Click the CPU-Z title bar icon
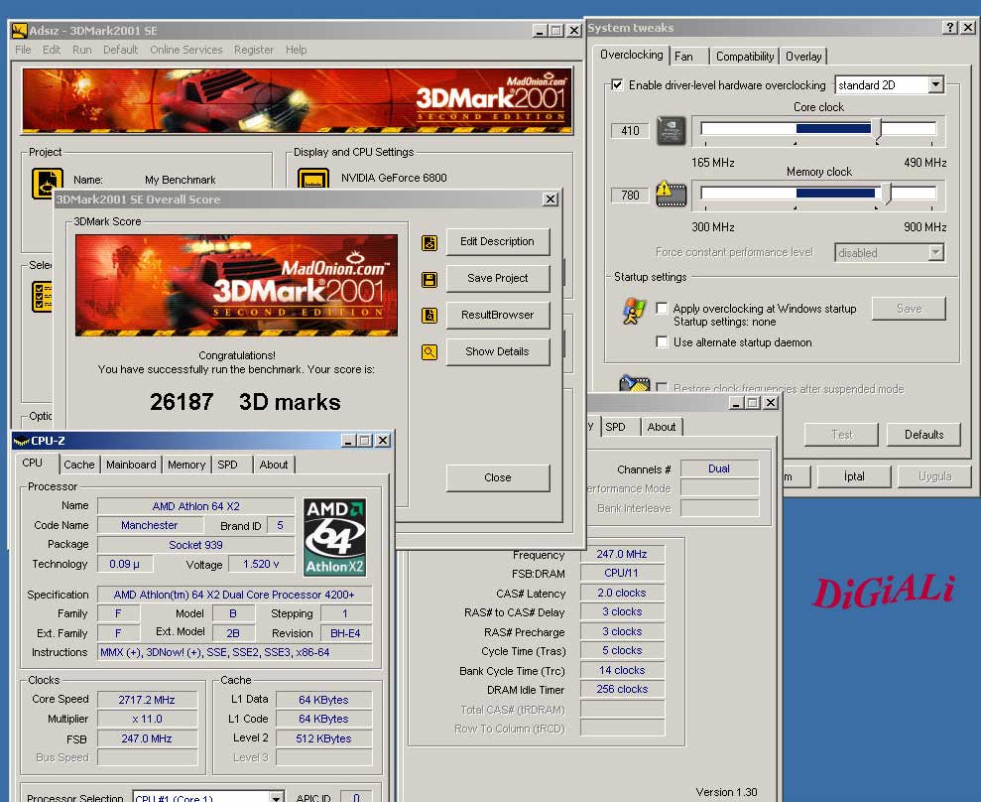981x802 pixels. (21, 441)
